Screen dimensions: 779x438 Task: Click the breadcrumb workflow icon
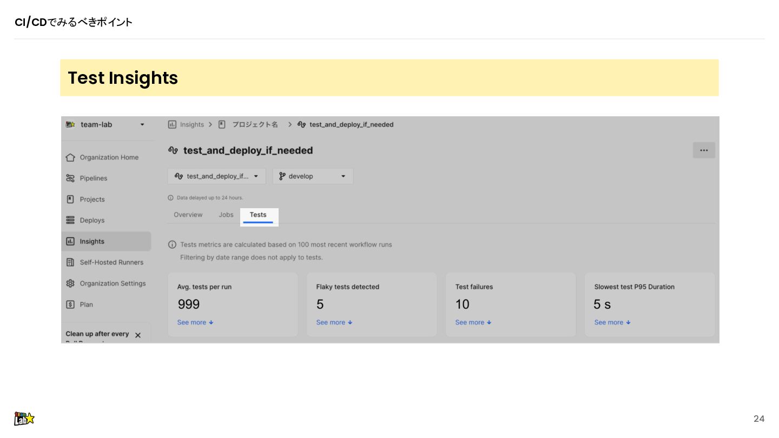(301, 124)
